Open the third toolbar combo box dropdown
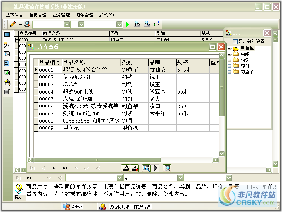 (119, 24)
